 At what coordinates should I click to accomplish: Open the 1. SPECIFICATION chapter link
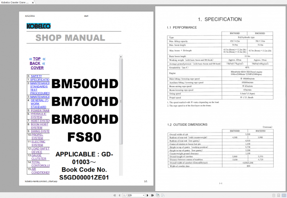pyautogui.click(x=40, y=79)
